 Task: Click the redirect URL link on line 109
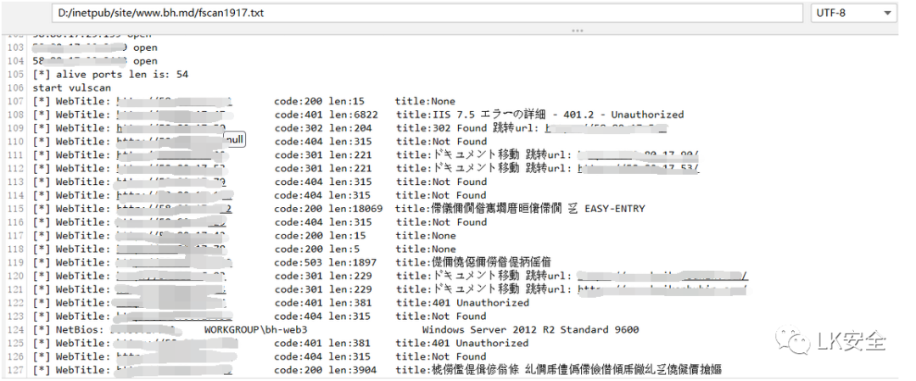605,128
